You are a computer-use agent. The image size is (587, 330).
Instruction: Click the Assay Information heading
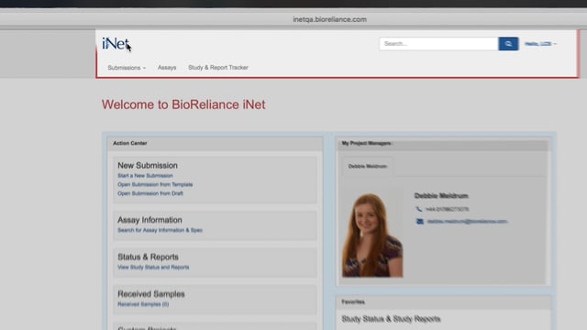(x=150, y=220)
